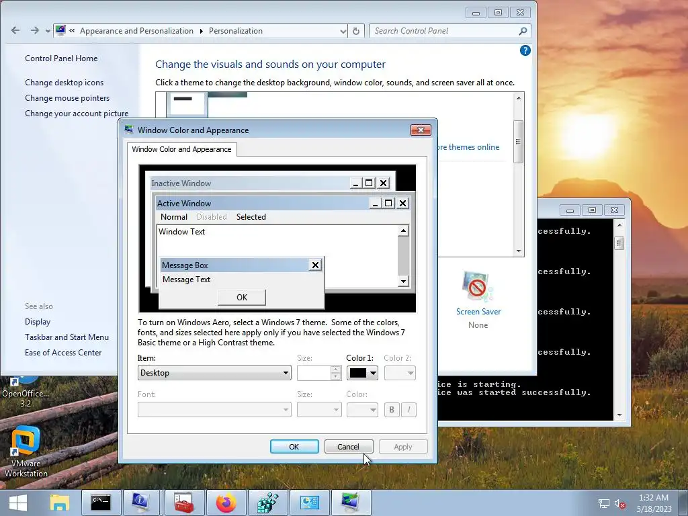This screenshot has height=516, width=688.
Task: Open Change your account picture link
Action: (77, 113)
